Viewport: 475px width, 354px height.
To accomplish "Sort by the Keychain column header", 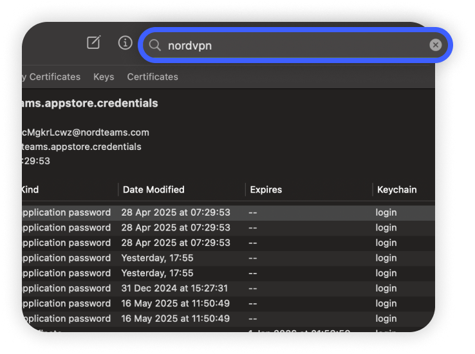I will pos(396,190).
